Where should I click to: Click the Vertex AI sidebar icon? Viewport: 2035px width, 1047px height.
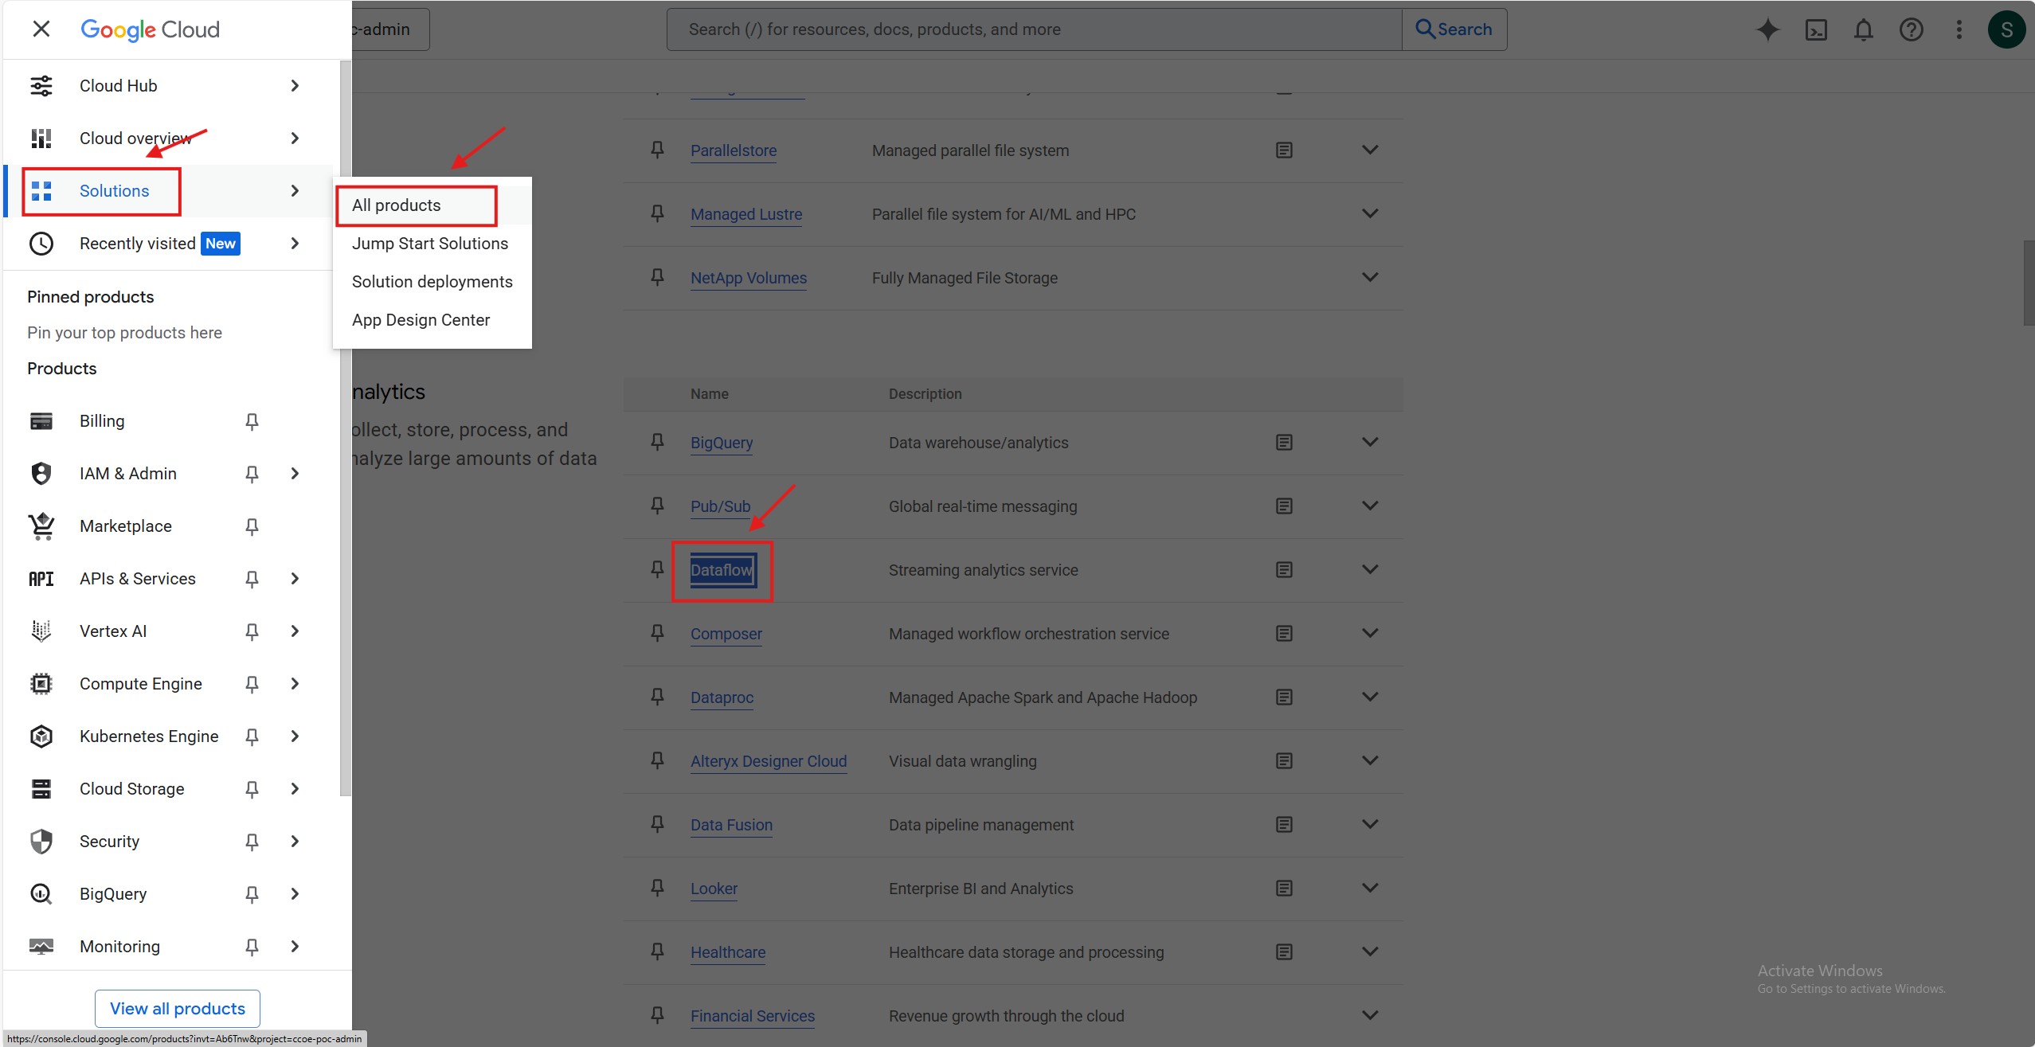[41, 631]
